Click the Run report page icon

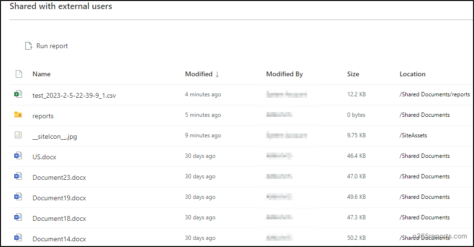click(29, 46)
